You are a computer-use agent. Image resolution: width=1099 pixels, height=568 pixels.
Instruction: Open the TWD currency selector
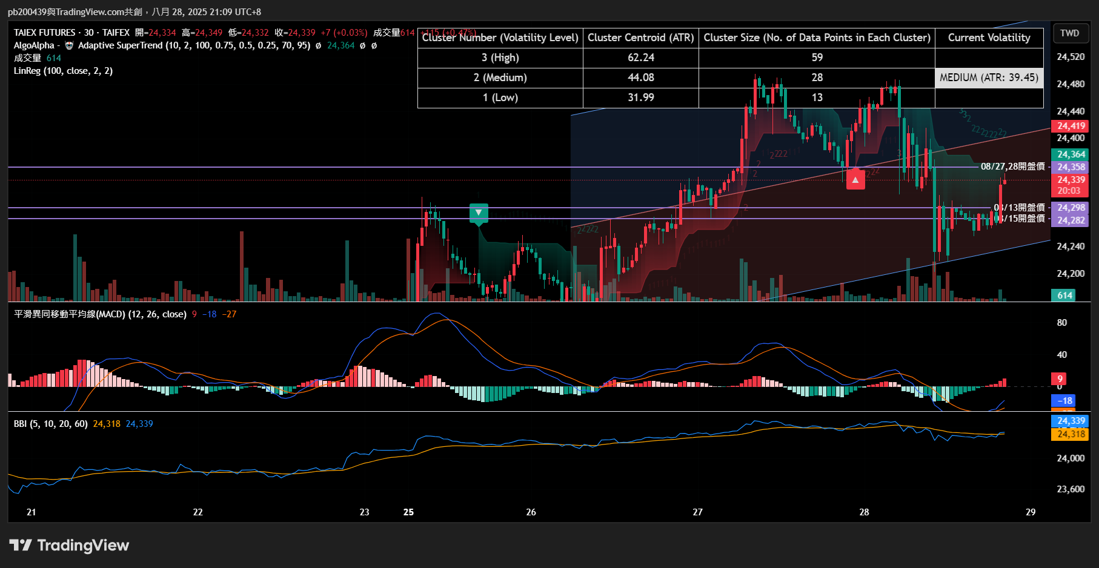(1070, 33)
